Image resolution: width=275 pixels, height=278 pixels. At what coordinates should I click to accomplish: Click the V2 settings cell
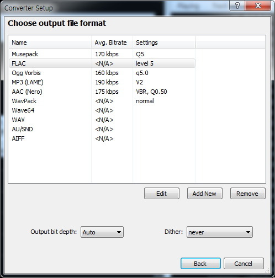point(139,82)
